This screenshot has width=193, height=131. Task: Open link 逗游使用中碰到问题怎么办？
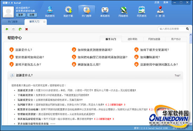[159, 65]
